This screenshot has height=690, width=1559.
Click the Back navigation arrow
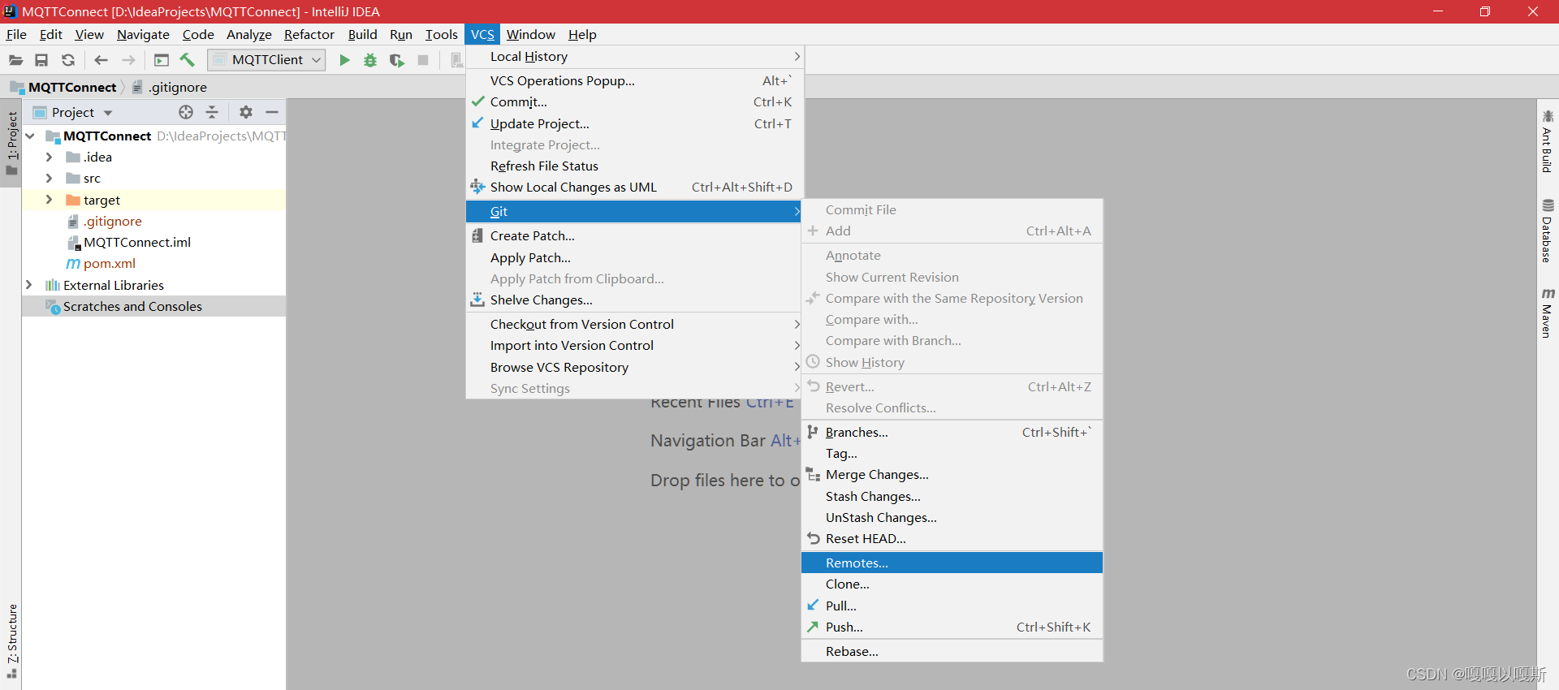tap(101, 60)
